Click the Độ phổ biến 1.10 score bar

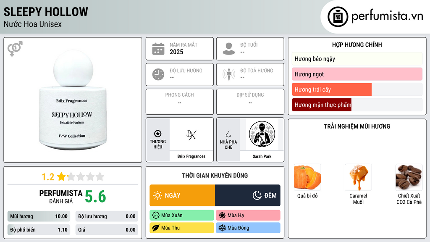[39, 230]
